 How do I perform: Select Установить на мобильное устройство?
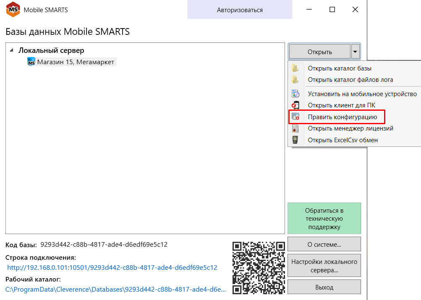coord(362,94)
